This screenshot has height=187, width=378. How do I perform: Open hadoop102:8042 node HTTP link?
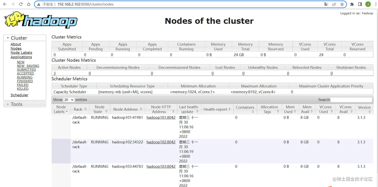point(161,142)
